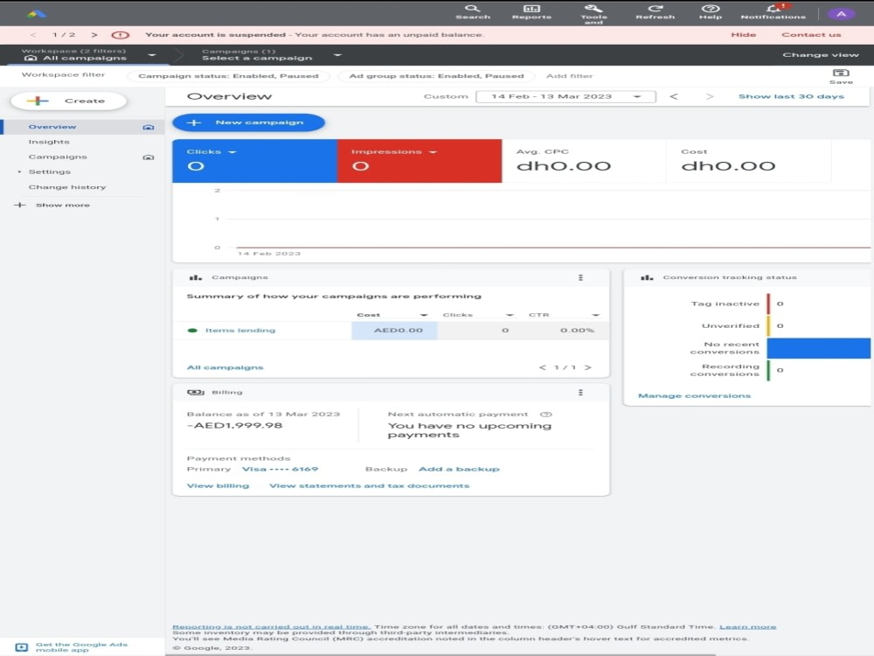Click the Billing card icon
Screen dimensions: 874x656
pyautogui.click(x=196, y=392)
